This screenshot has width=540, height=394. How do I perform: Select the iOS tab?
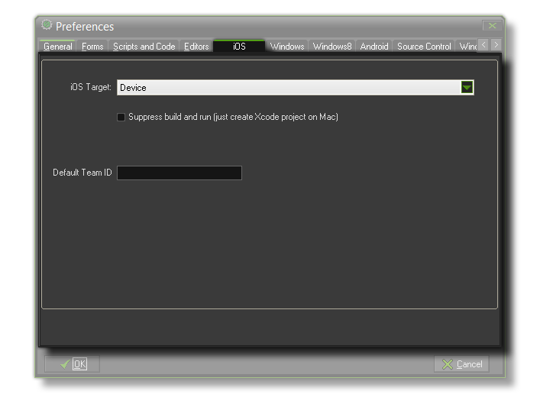pyautogui.click(x=239, y=47)
